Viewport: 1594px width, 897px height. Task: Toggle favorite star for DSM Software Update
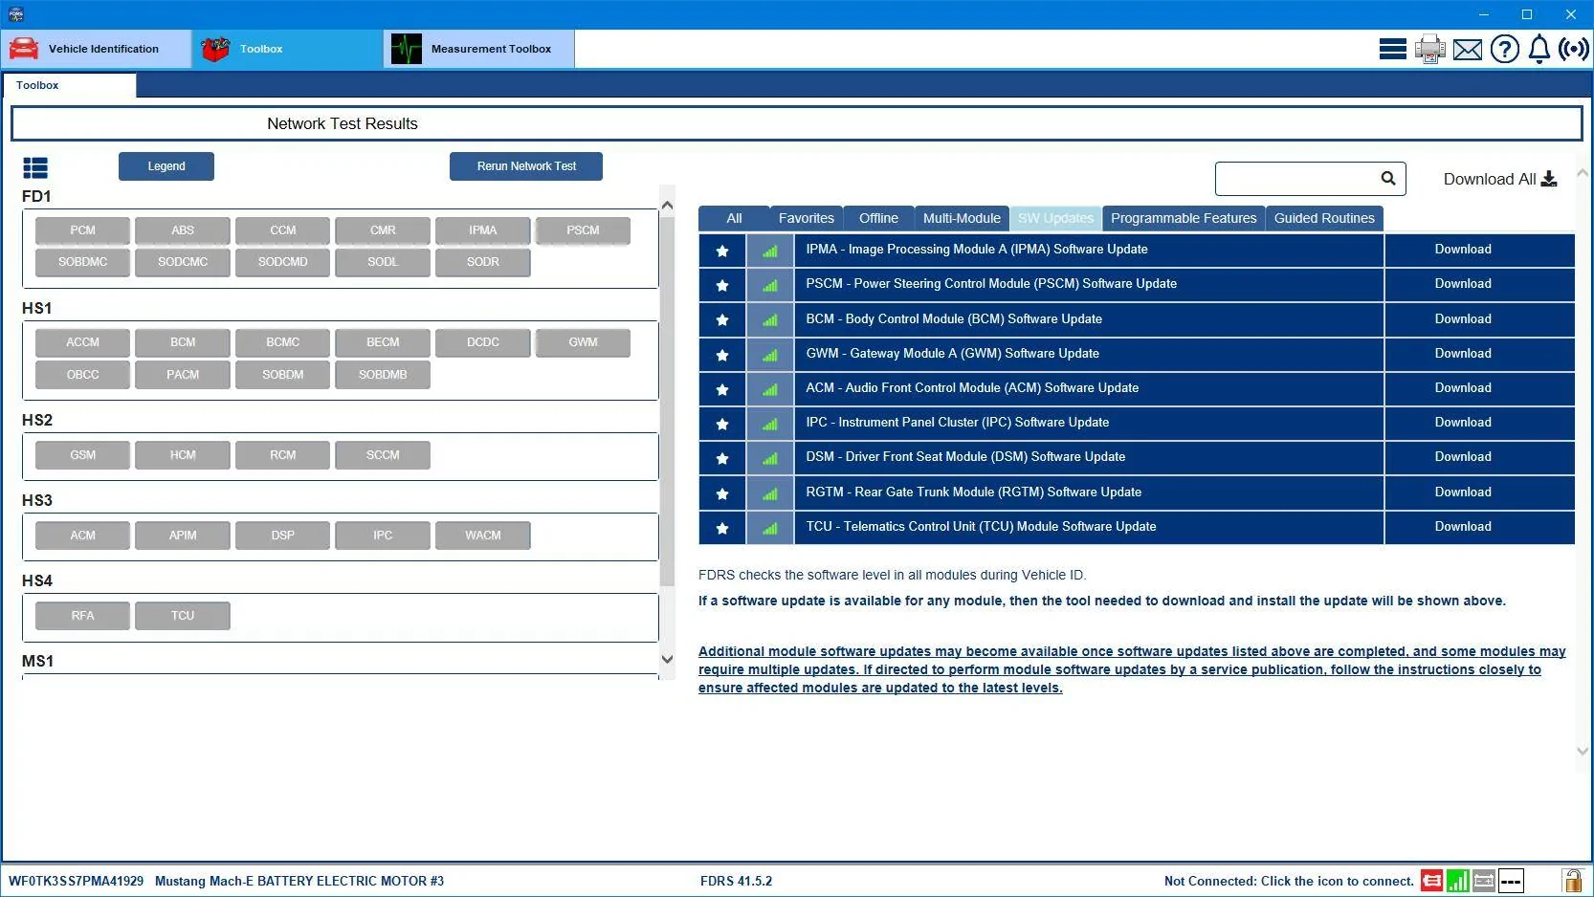click(x=722, y=458)
